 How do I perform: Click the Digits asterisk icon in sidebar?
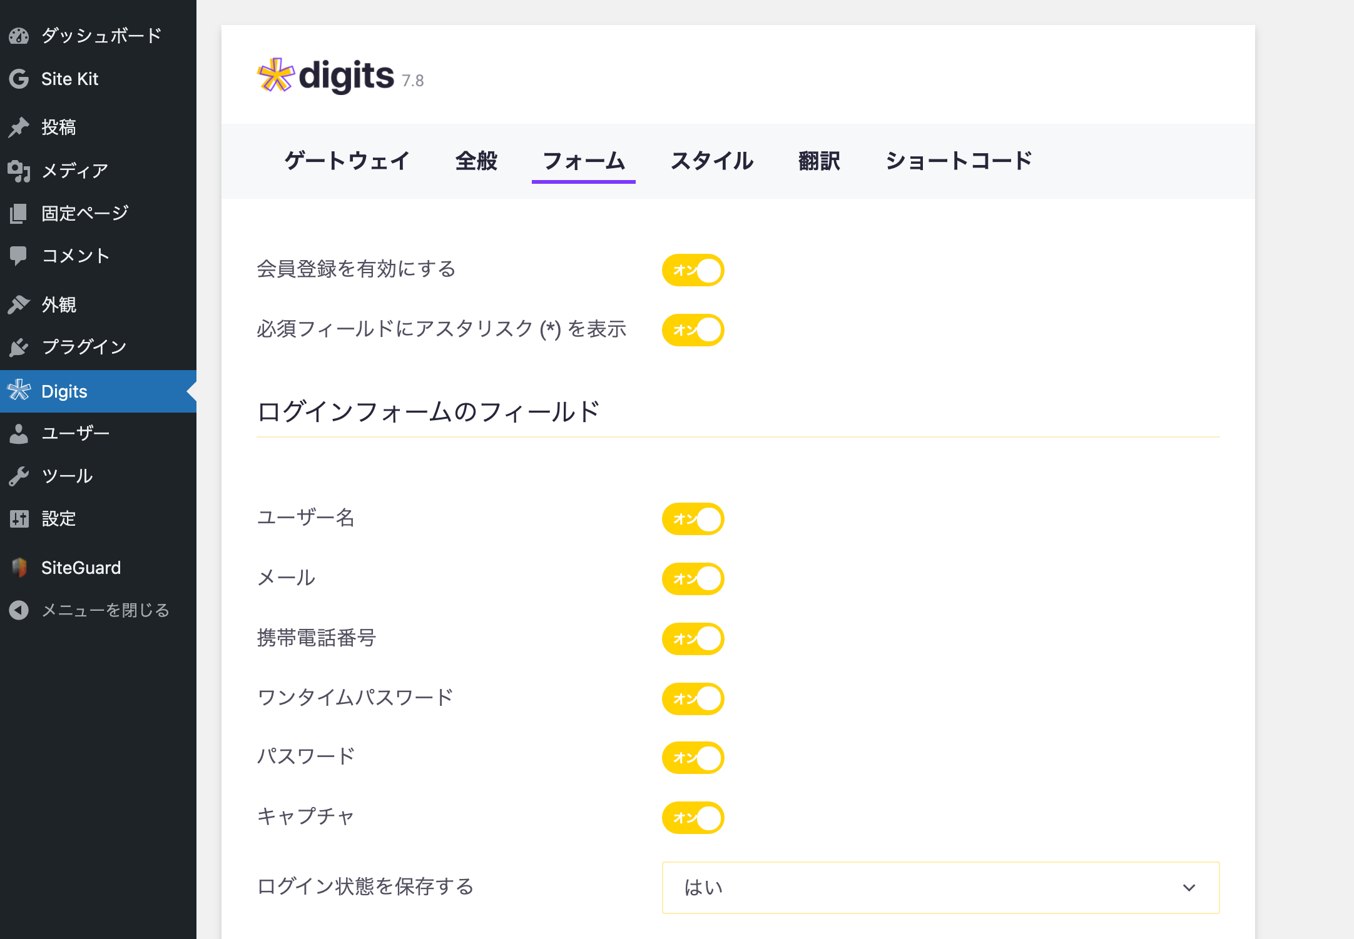pyautogui.click(x=19, y=391)
